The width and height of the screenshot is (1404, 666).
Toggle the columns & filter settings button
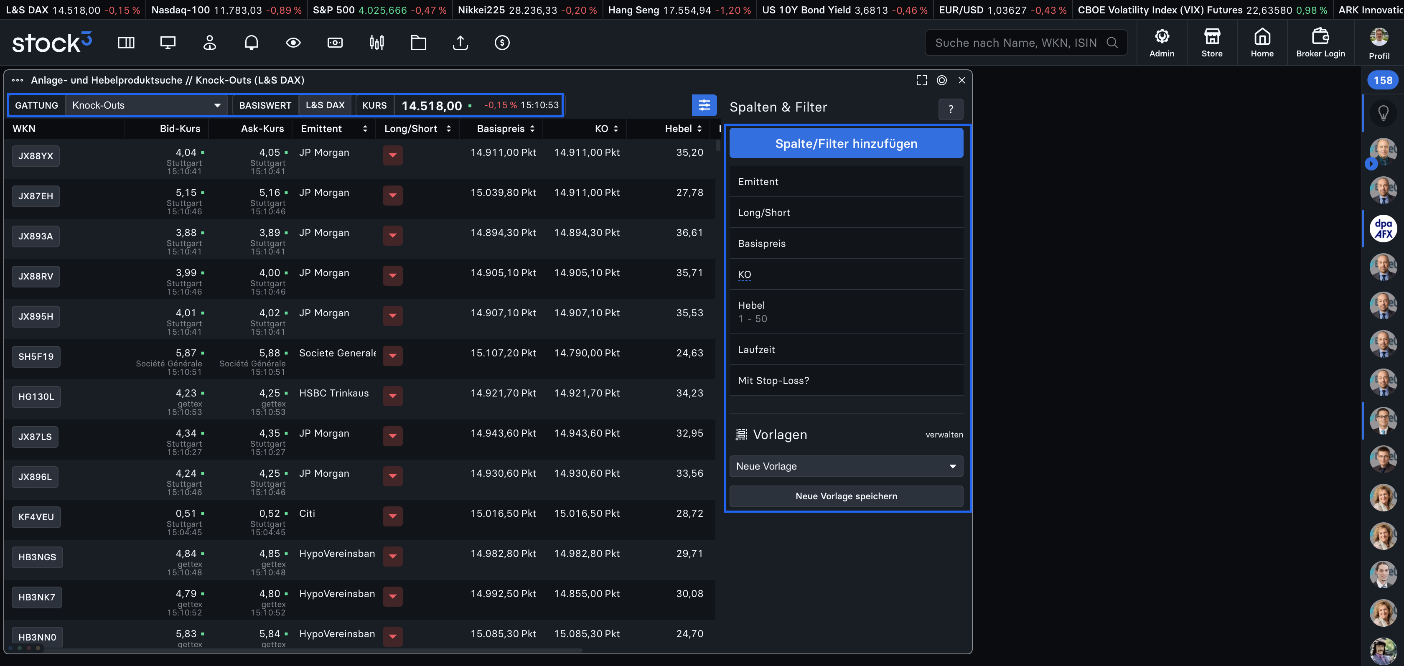click(x=704, y=105)
